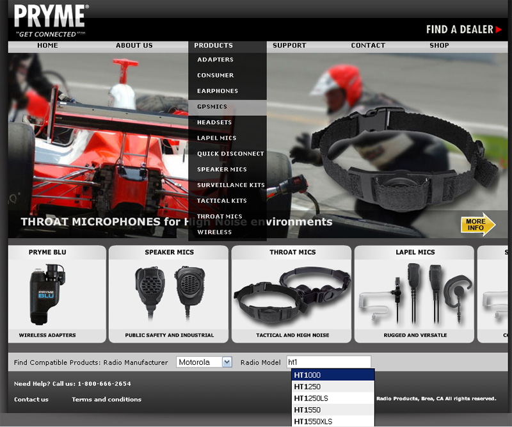Open the About Us menu item
This screenshot has height=427, width=512.
click(134, 45)
